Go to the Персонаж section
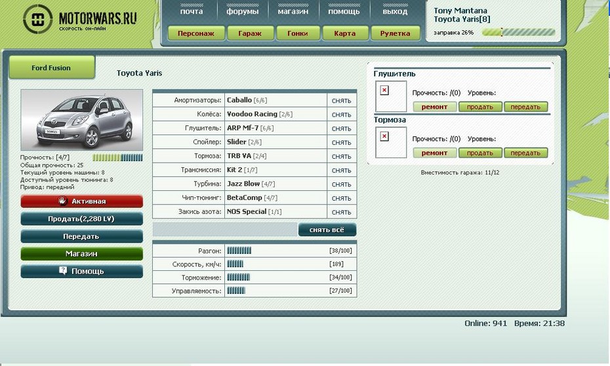The image size is (610, 366). coord(196,33)
